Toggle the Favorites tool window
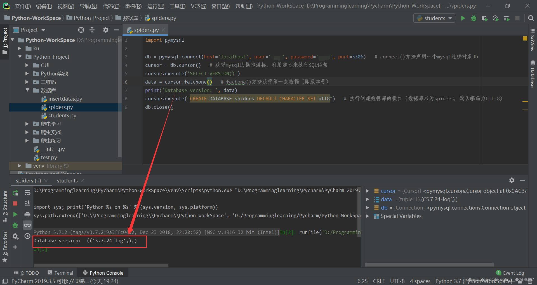 (5, 247)
